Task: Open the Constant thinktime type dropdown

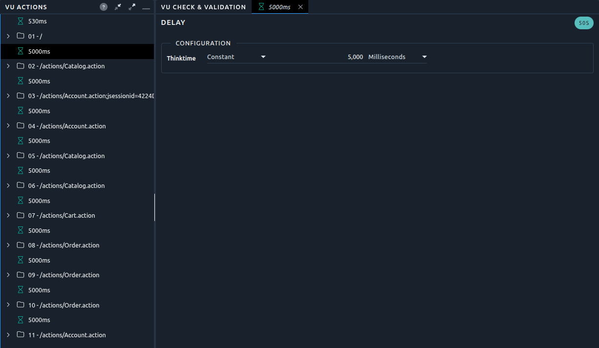Action: 236,57
